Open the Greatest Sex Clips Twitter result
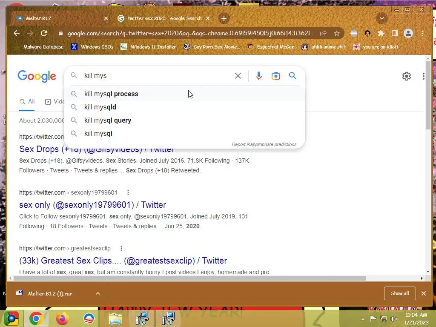436x327 pixels. (x=123, y=261)
